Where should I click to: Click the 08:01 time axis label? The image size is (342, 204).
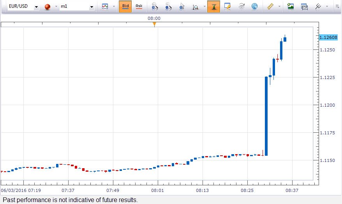[157, 190]
